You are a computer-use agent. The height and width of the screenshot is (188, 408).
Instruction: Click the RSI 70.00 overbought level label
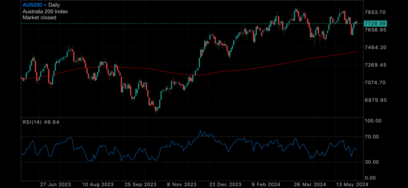pyautogui.click(x=372, y=137)
